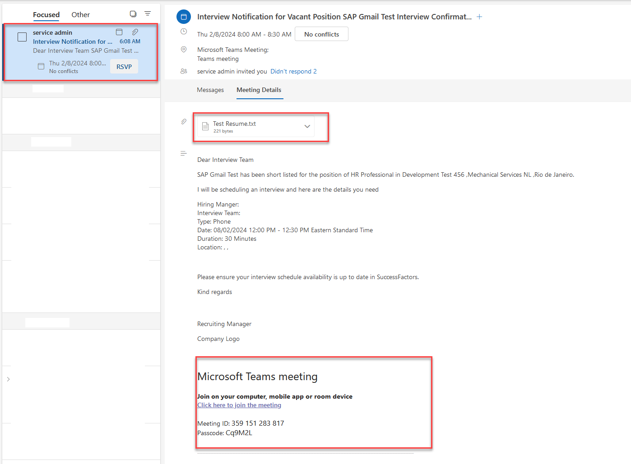Click the 'Microsoft Teams Meeting;' location text
The image size is (631, 464).
[x=233, y=50]
